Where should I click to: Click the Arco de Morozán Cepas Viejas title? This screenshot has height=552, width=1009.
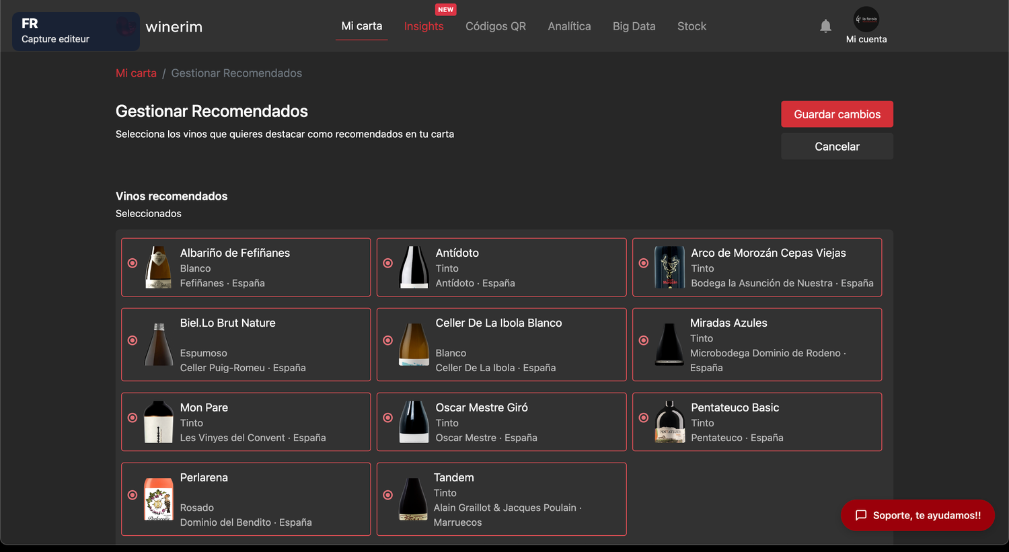[768, 253]
